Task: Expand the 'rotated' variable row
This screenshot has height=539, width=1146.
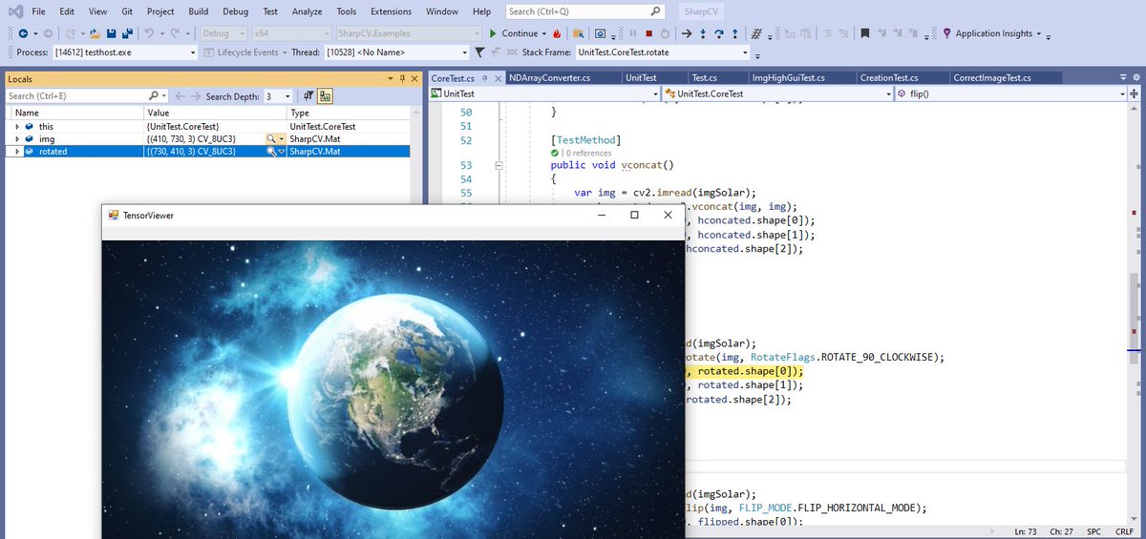Action: pyautogui.click(x=17, y=151)
